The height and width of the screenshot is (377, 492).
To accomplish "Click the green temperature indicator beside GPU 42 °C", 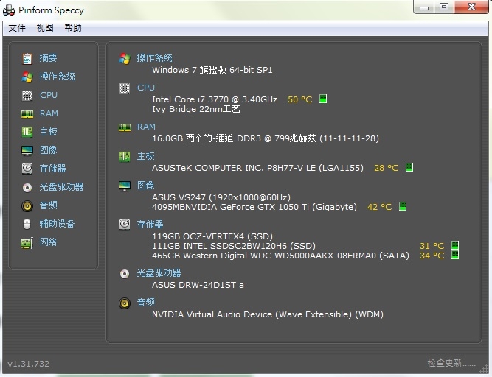I will pos(403,206).
